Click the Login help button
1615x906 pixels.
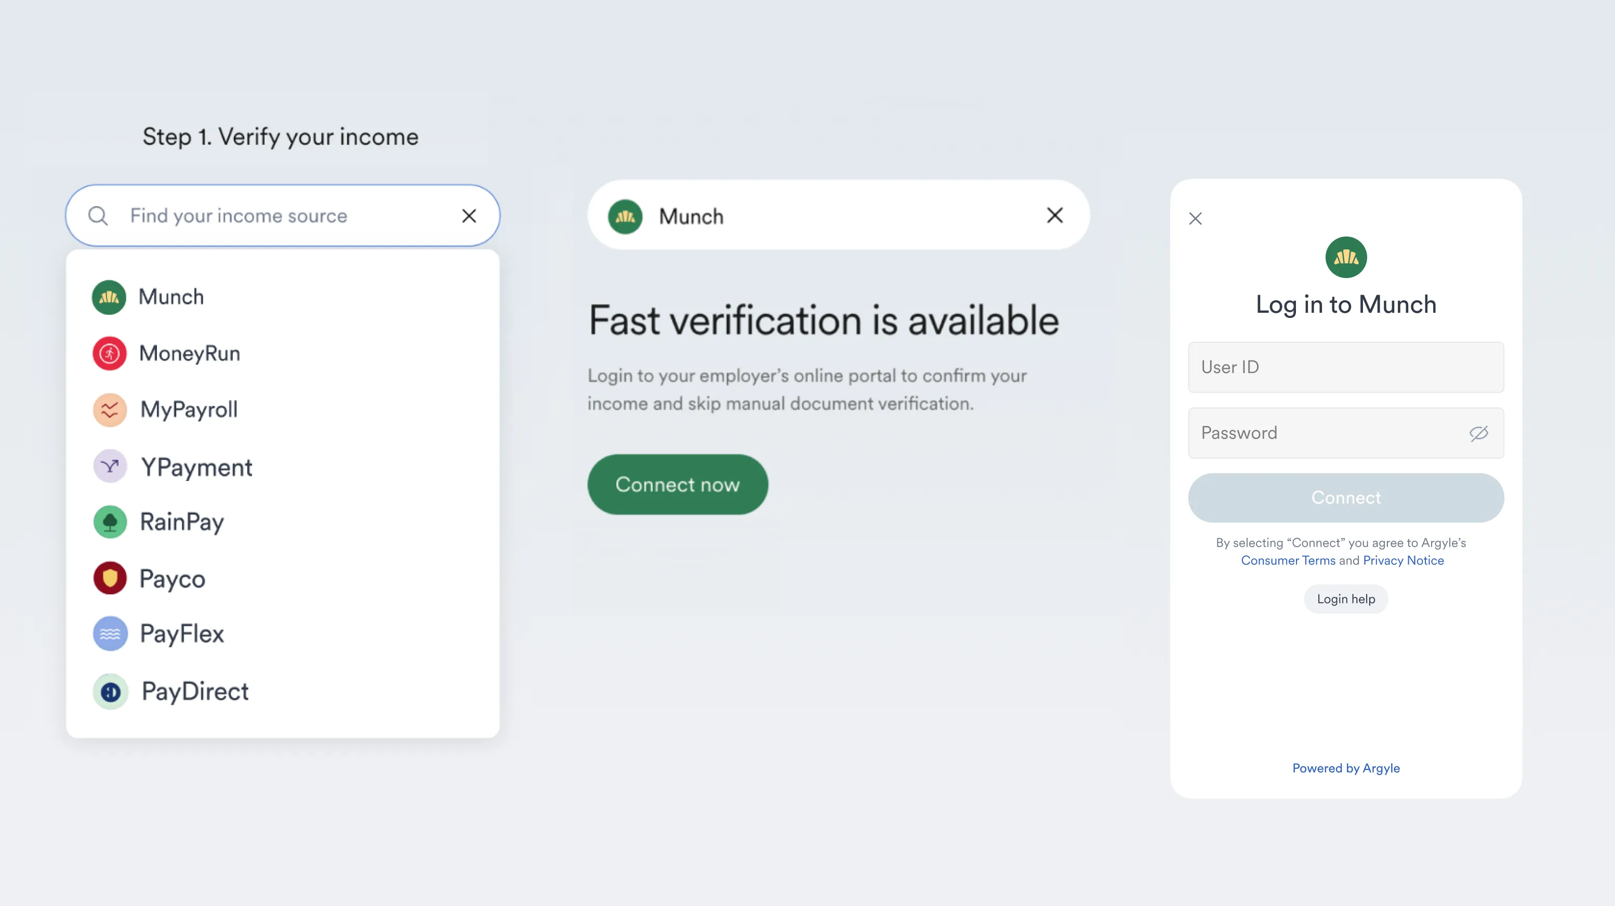pyautogui.click(x=1345, y=599)
